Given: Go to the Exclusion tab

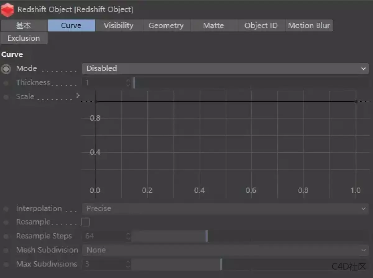Looking at the screenshot, I should [24, 38].
